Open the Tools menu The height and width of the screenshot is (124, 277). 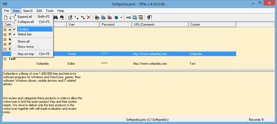[50, 11]
